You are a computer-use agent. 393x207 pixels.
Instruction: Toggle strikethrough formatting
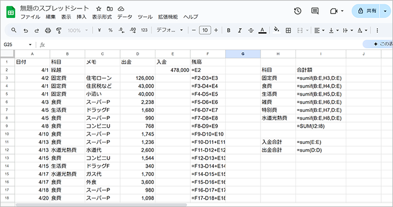[251, 30]
